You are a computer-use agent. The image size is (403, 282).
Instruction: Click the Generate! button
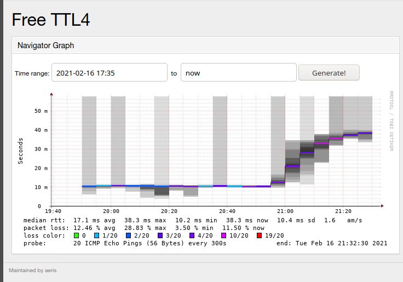click(x=329, y=73)
